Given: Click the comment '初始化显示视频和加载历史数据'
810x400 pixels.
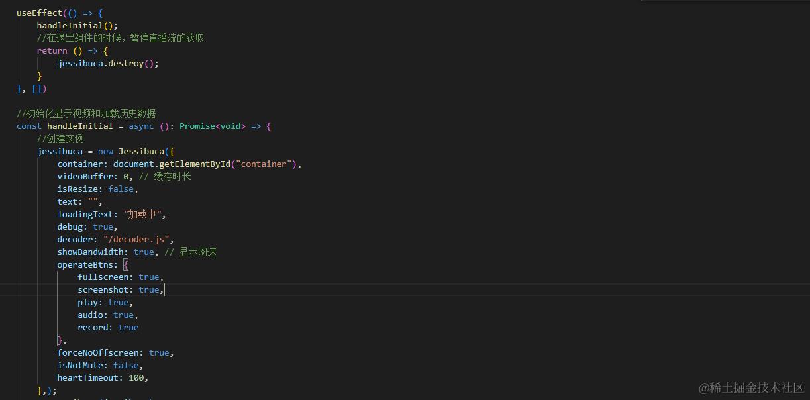Looking at the screenshot, I should point(86,113).
